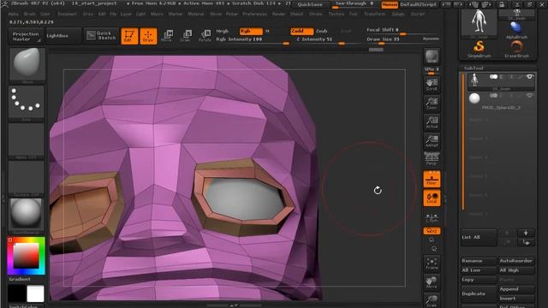Open the Texture menu
This screenshot has height=308, width=548.
coord(336,14)
